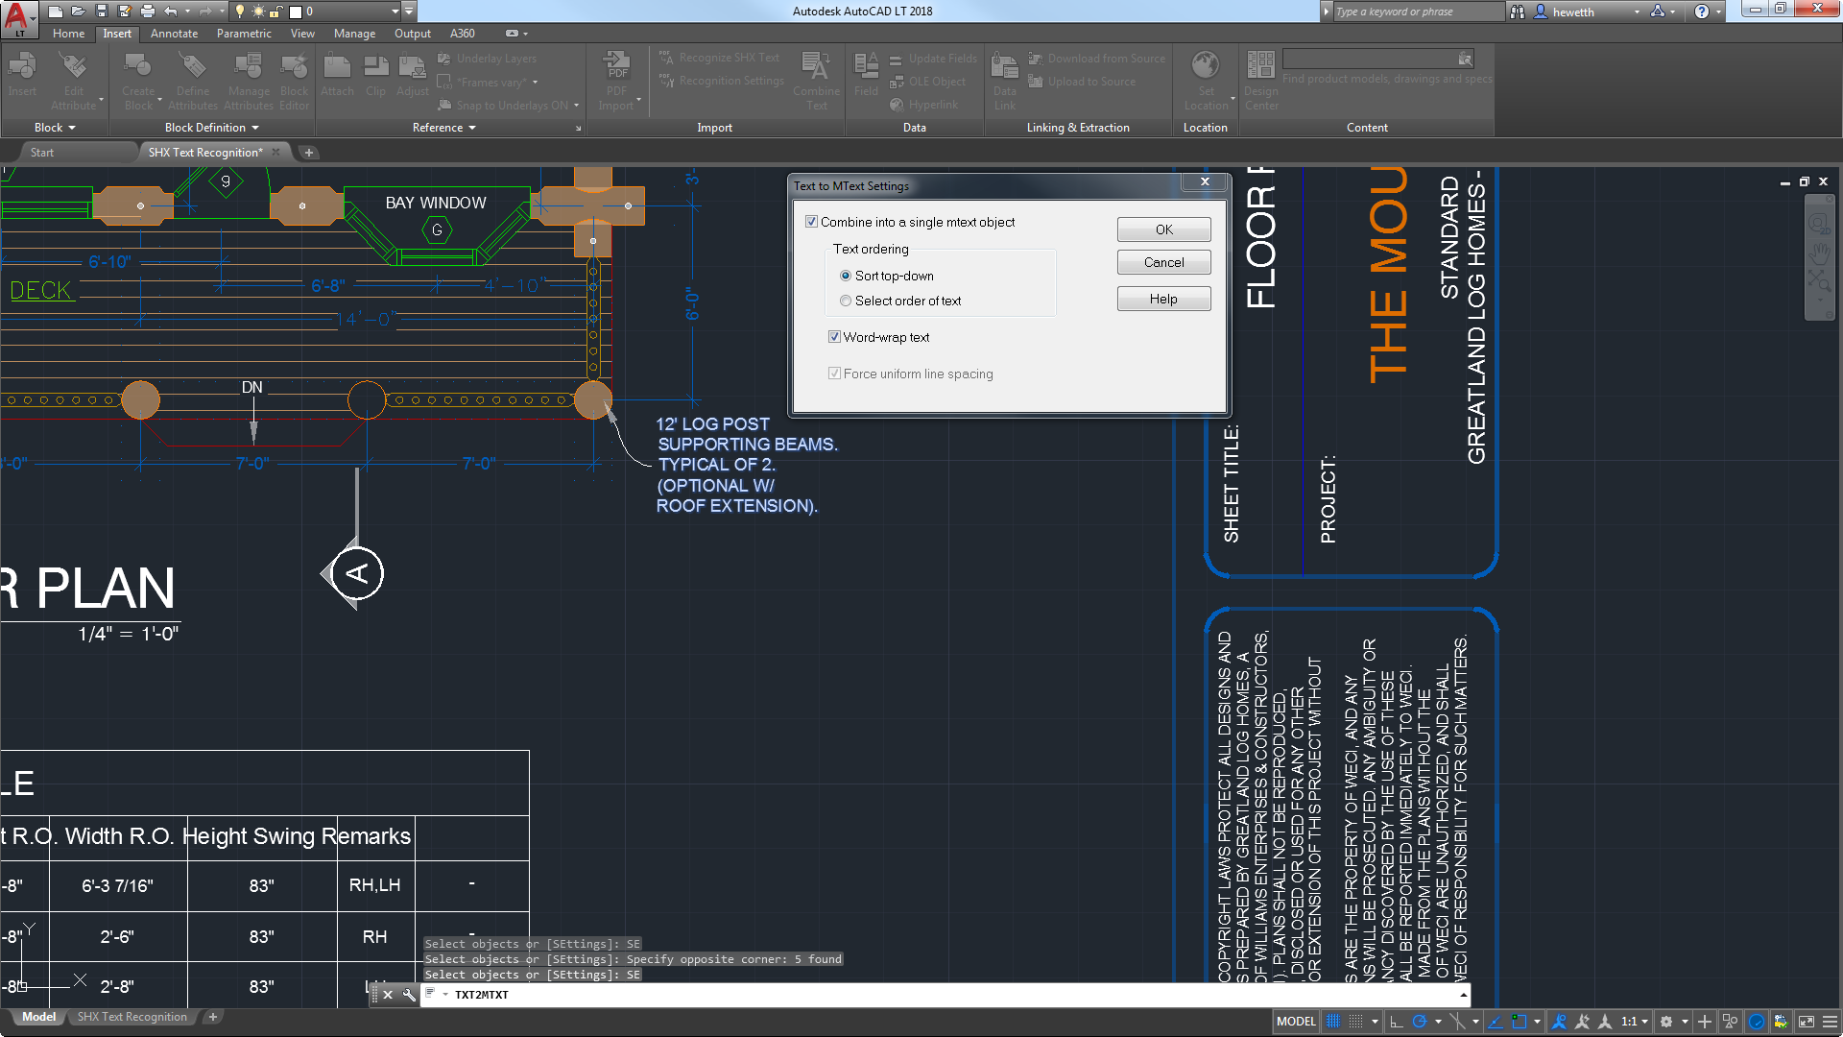
Task: Select the 'Select order of text' radio option
Action: [x=846, y=301]
